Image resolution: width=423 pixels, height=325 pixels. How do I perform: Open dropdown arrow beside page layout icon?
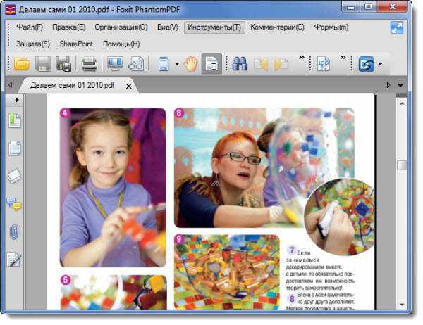pyautogui.click(x=176, y=65)
